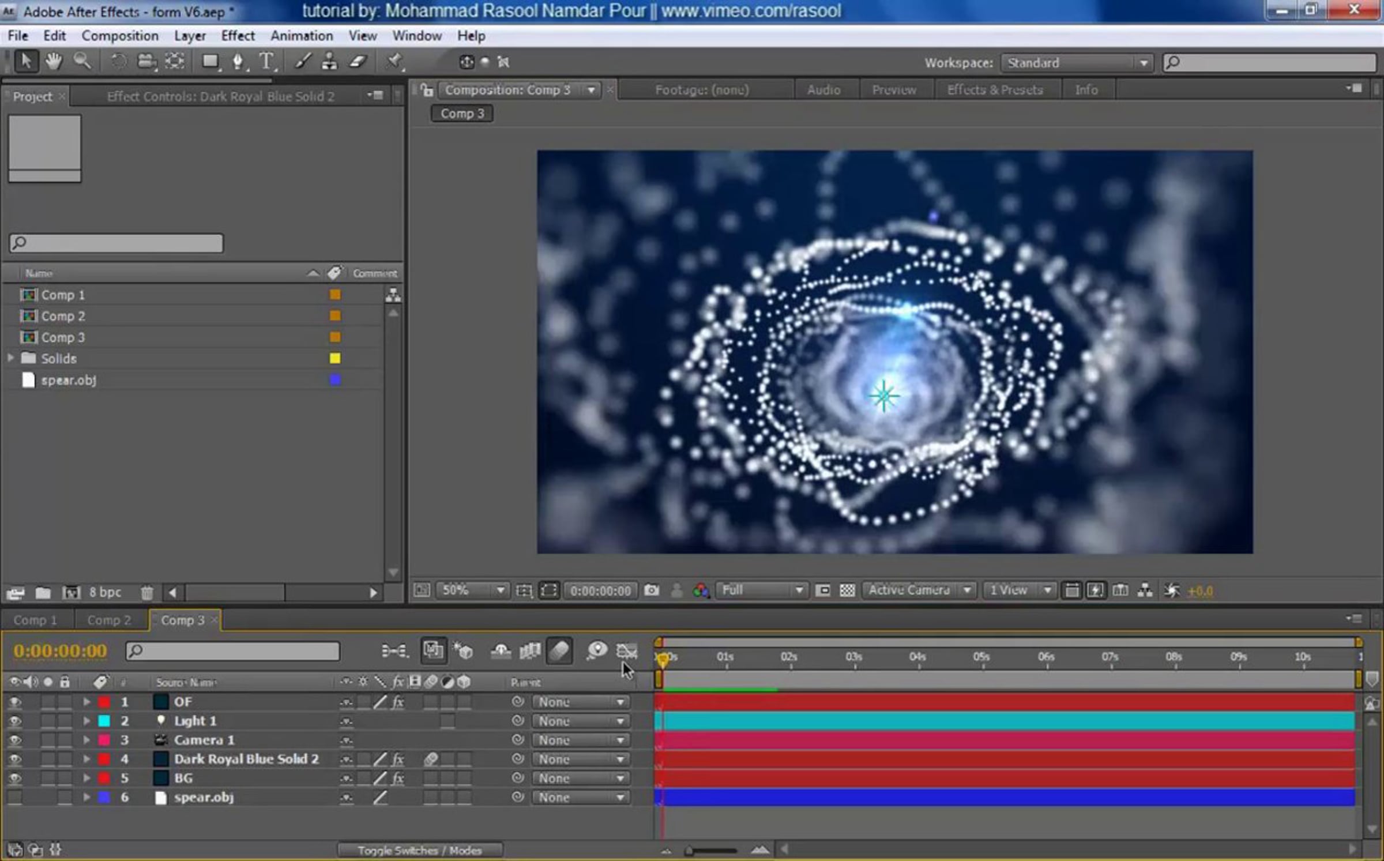Open the Workspace Standard dropdown

(1076, 63)
